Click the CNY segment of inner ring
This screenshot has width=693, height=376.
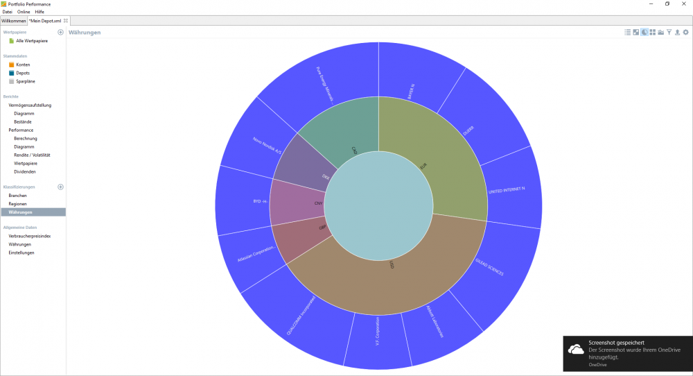click(297, 203)
